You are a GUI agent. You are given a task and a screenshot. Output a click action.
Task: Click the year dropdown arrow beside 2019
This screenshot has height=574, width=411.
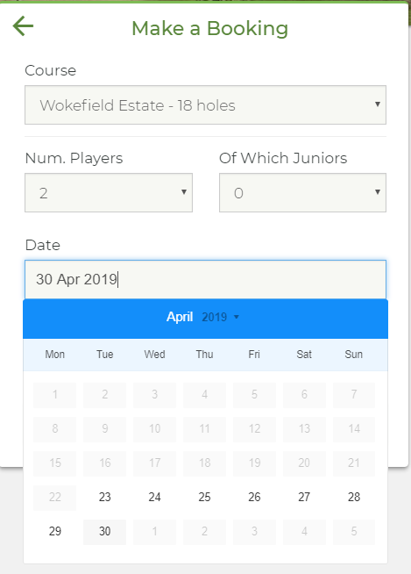tap(237, 317)
